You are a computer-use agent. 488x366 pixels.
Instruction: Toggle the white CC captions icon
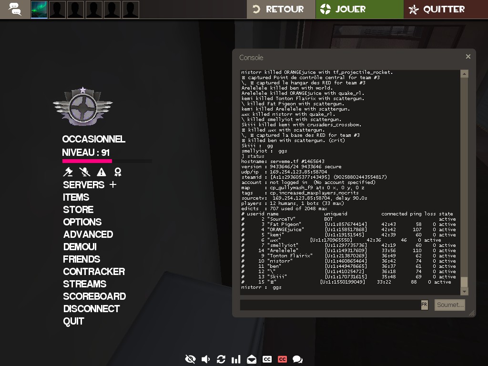click(267, 359)
